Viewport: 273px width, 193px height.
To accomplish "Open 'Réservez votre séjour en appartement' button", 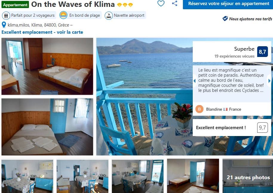I will [228, 4].
